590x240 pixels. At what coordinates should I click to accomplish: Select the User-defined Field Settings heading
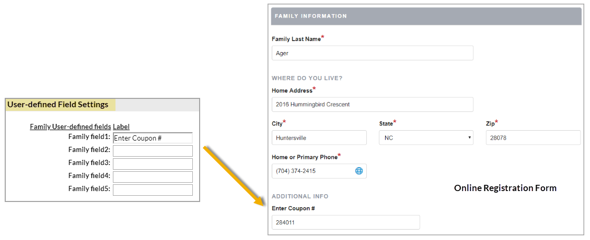click(57, 105)
